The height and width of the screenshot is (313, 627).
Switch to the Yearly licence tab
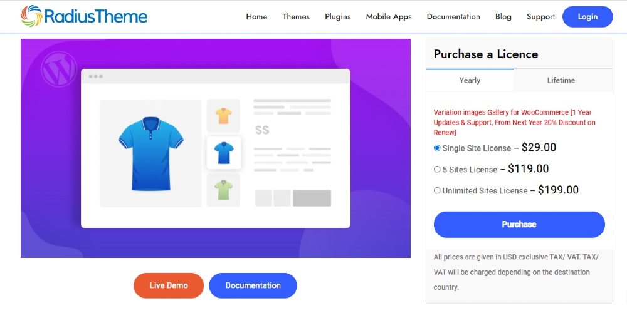coord(470,80)
